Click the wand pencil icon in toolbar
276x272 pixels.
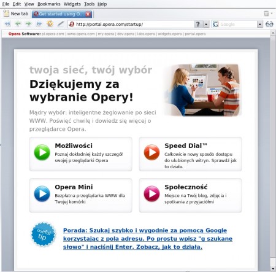pyautogui.click(x=61, y=24)
